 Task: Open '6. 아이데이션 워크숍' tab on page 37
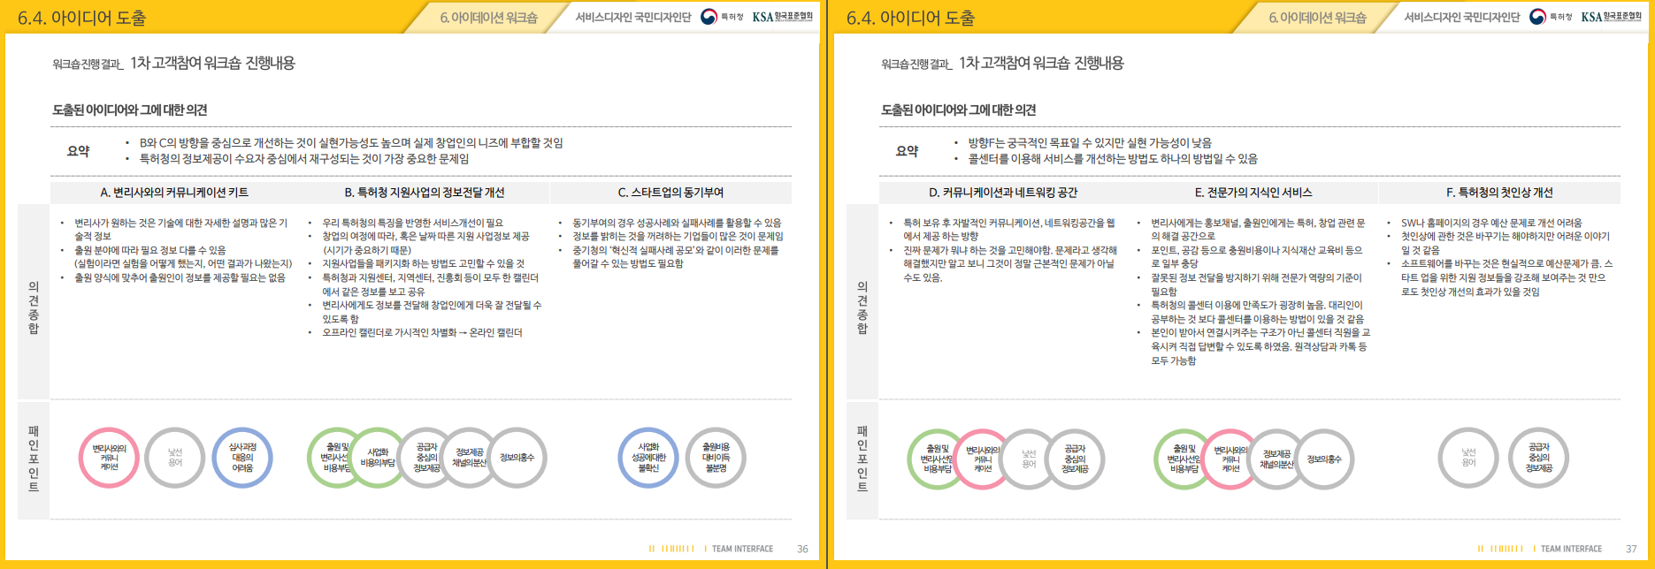[1317, 18]
